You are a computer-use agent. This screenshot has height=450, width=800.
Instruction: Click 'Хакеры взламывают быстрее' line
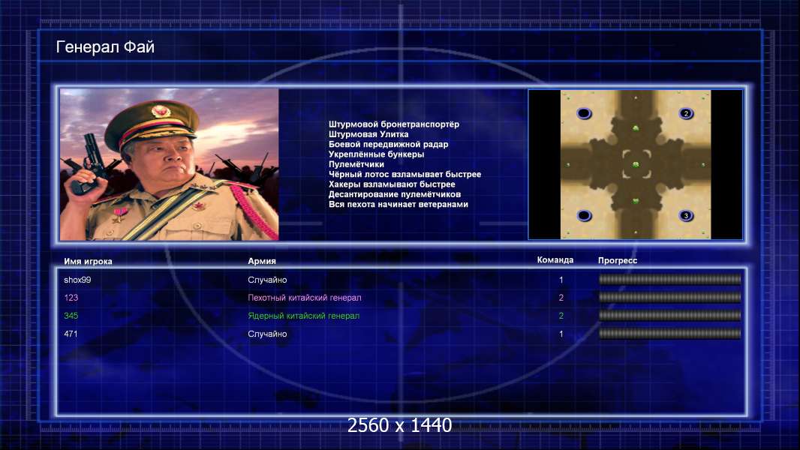pyautogui.click(x=392, y=184)
